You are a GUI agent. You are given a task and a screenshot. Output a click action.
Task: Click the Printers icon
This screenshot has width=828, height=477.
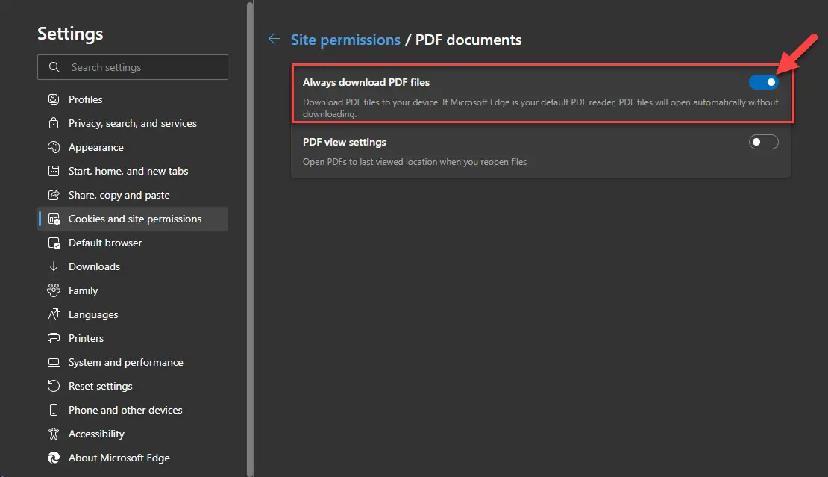(x=53, y=338)
